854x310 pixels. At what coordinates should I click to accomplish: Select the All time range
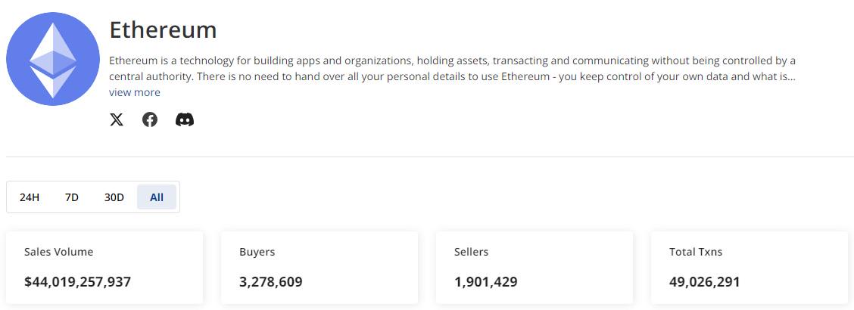[x=157, y=197]
